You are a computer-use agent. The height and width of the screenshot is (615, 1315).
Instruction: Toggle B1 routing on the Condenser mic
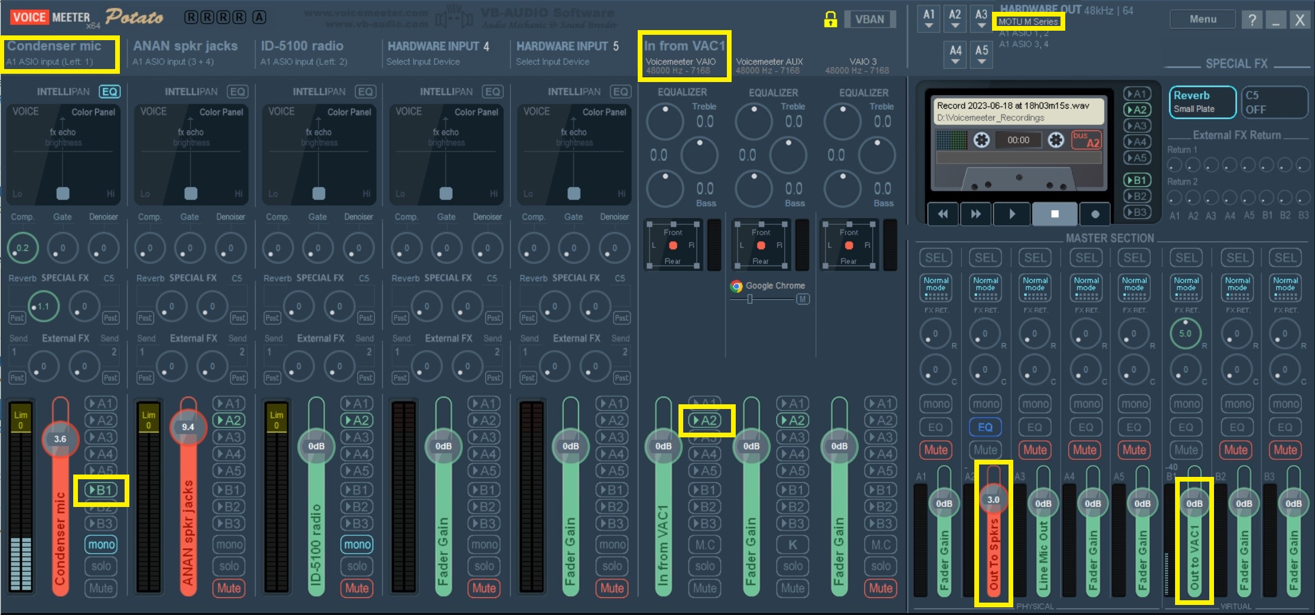tap(102, 489)
